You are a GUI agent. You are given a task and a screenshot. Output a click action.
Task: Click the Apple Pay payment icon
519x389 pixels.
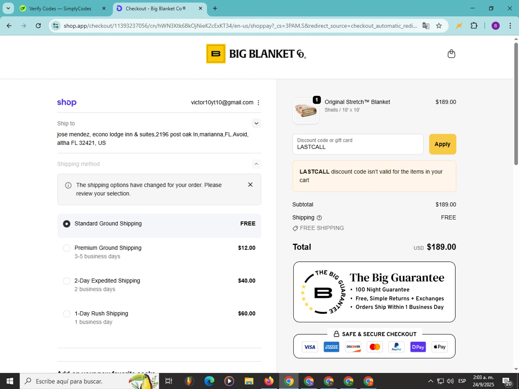(x=440, y=347)
